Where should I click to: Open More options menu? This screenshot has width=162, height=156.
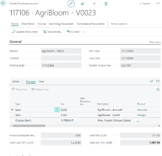(x=119, y=24)
